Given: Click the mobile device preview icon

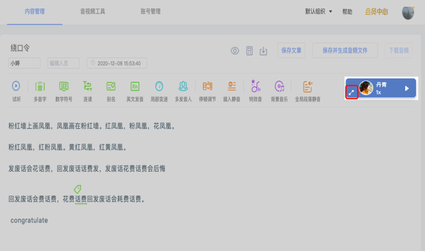Looking at the screenshot, I should (249, 51).
